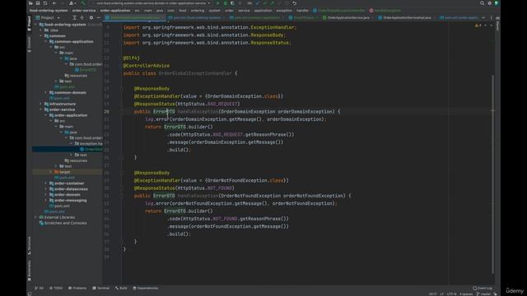Open the Build tool window
Screen dimensions: 527x296
tap(121, 288)
